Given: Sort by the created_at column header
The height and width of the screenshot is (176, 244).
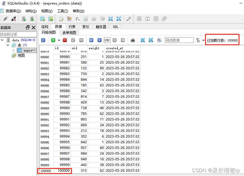Looking at the screenshot, I should (x=123, y=48).
